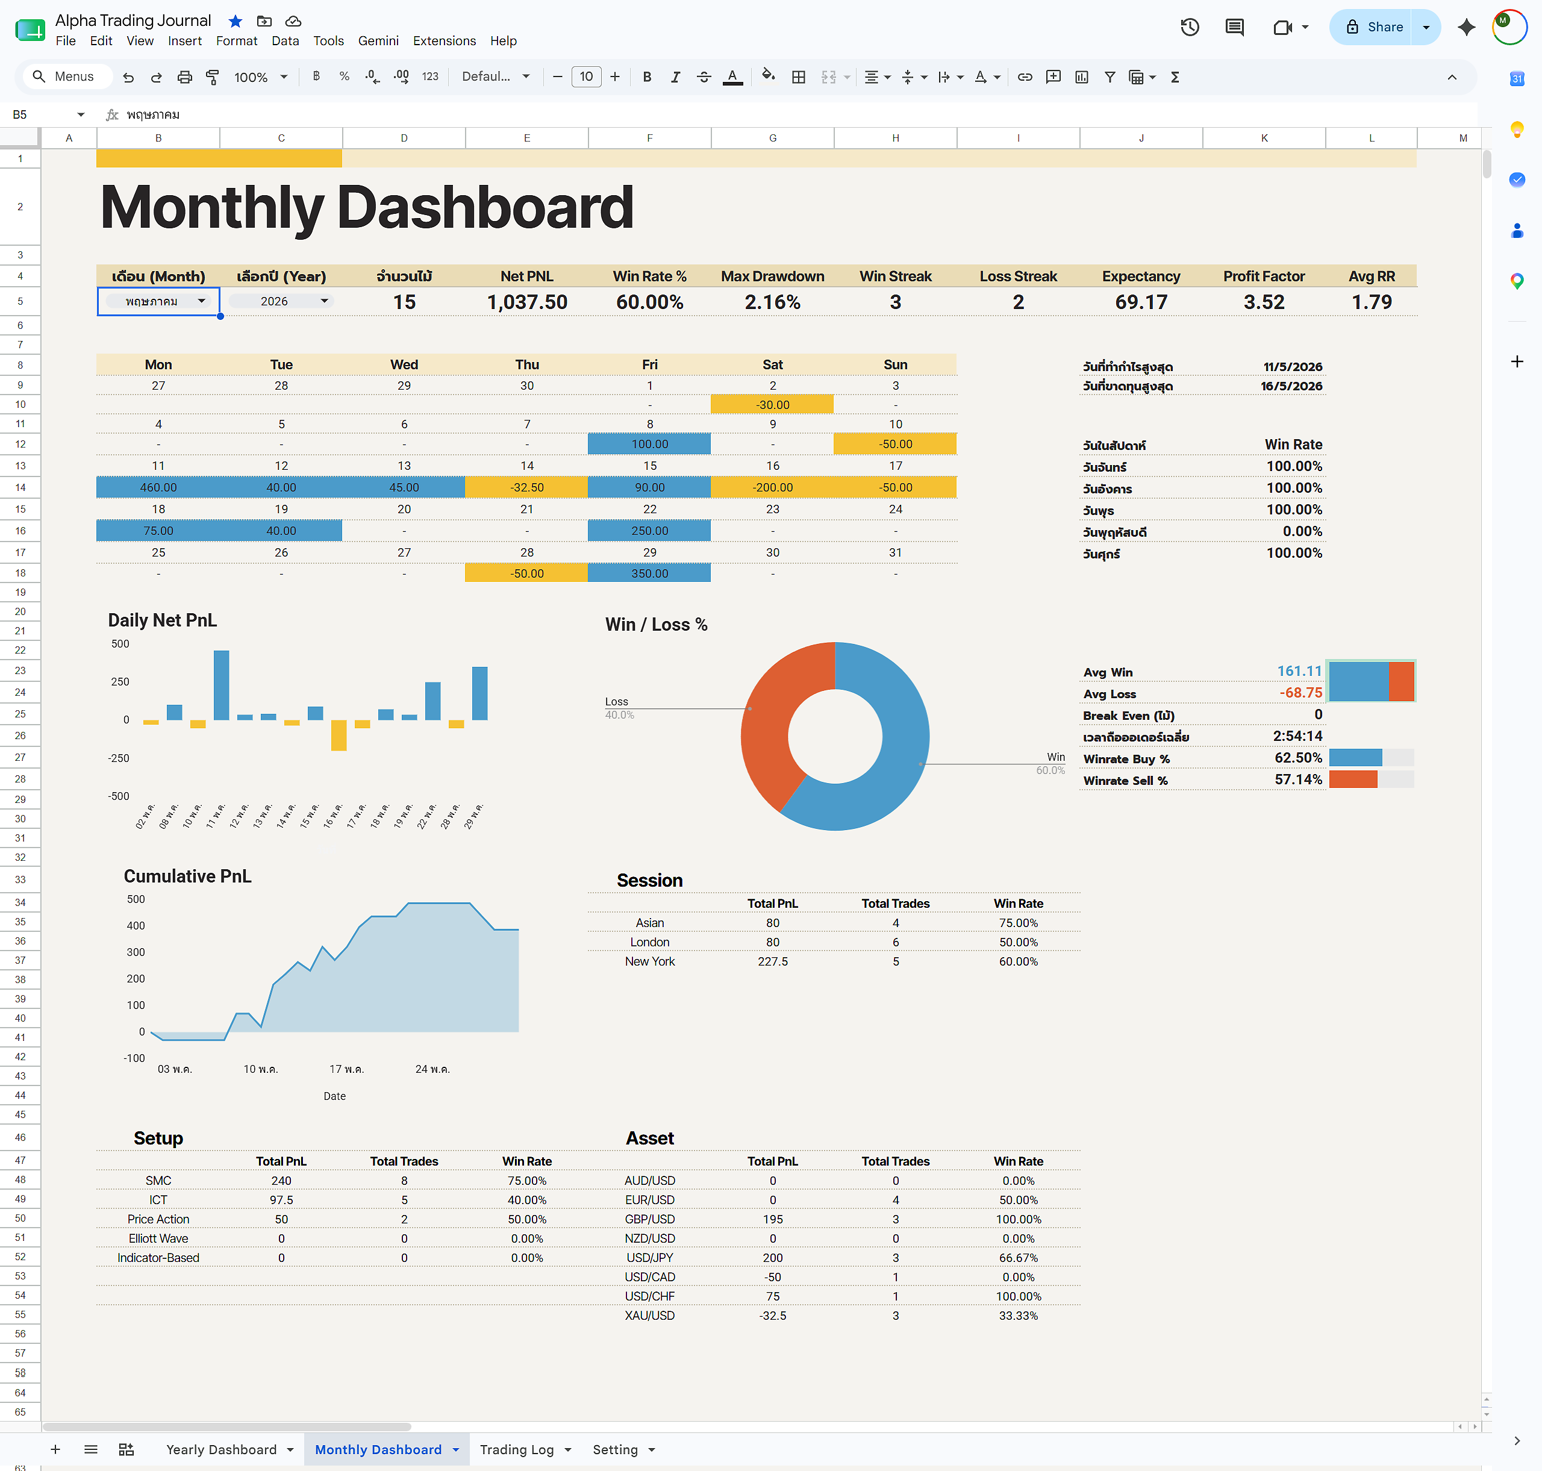Toggle bold formatting
Screen dimensions: 1542x1471
coord(647,77)
